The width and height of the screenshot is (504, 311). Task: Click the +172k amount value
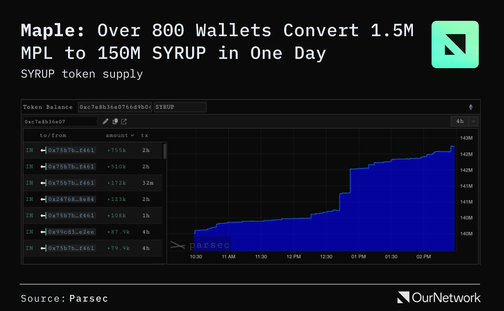(117, 183)
